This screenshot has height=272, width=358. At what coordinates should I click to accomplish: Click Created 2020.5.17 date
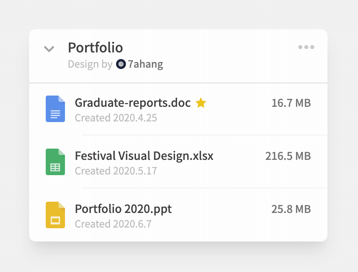coord(116,171)
